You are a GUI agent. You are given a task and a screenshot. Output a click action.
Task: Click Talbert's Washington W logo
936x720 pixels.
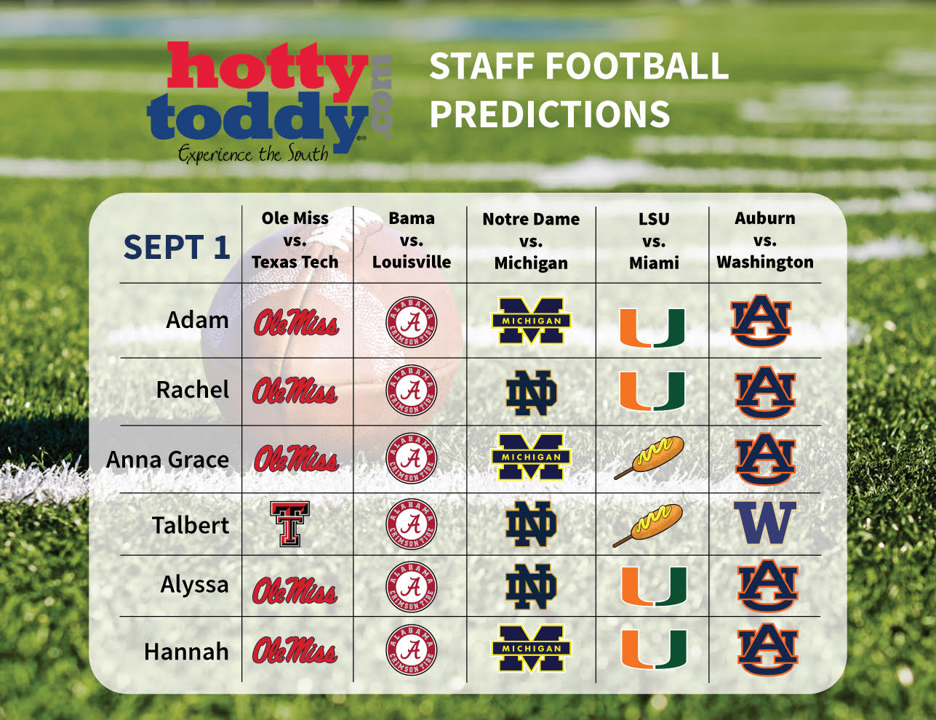coord(764,523)
